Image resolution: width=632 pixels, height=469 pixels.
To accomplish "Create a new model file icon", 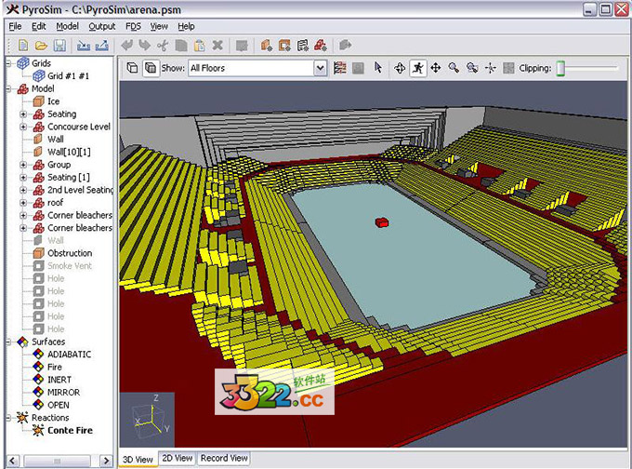I will point(23,46).
